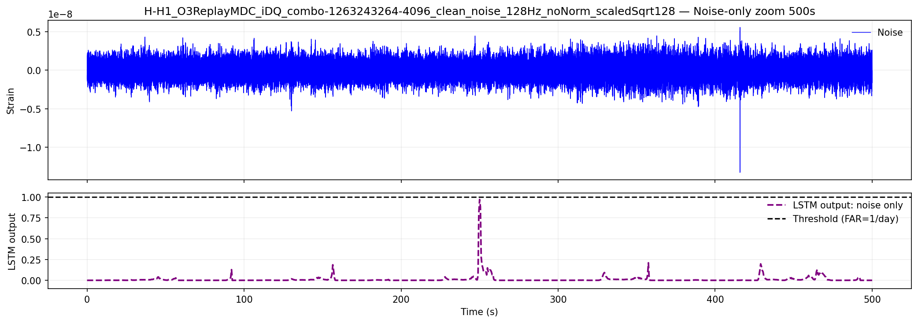918x323 pixels.
Task: Click the 'Noise' legend label in upper plot
Action: point(890,33)
